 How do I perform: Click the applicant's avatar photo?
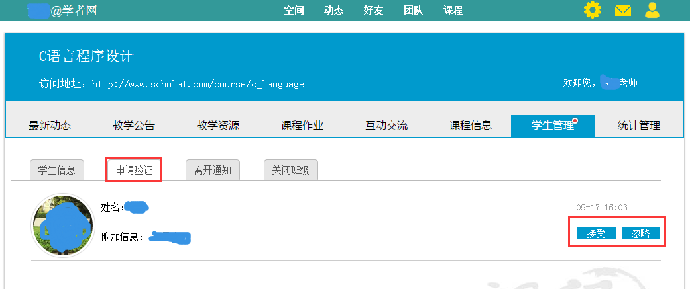[63, 226]
